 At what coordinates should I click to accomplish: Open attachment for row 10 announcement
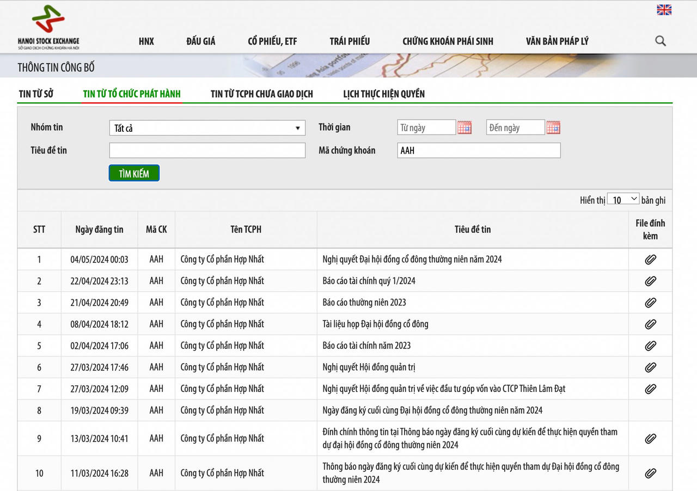click(650, 473)
